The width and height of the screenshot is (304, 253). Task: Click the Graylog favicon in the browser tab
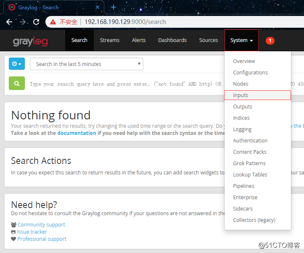tap(12, 8)
